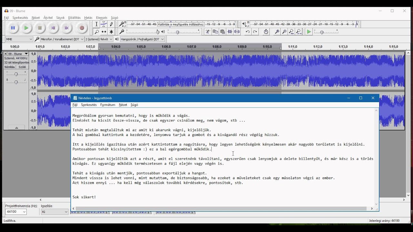Image resolution: width=413 pixels, height=232 pixels.
Task: Open the '2 (sztereó) felvét' channels dropdown
Action: 99,39
